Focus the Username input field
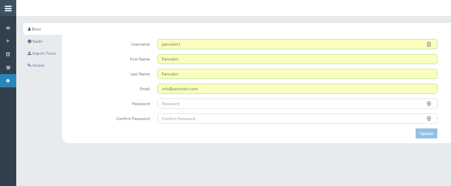 pos(297,44)
